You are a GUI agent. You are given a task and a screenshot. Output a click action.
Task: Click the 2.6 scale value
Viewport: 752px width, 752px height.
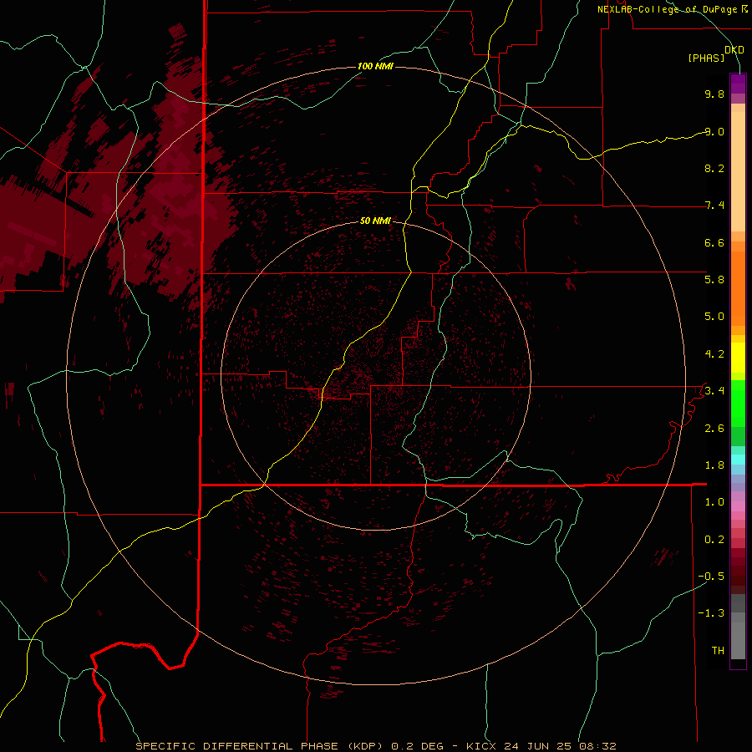(x=714, y=429)
